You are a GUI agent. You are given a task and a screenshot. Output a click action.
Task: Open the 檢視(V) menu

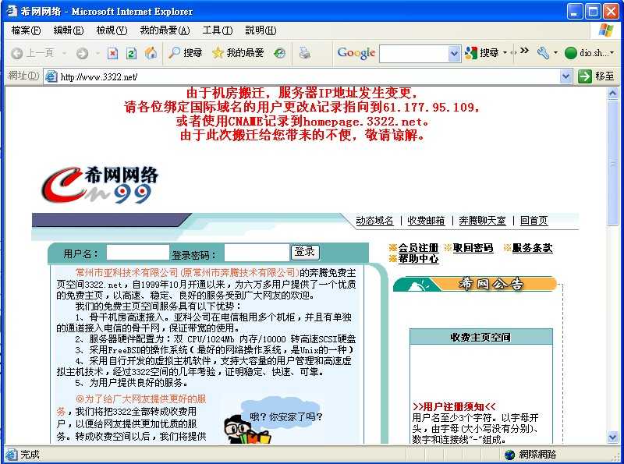[112, 30]
